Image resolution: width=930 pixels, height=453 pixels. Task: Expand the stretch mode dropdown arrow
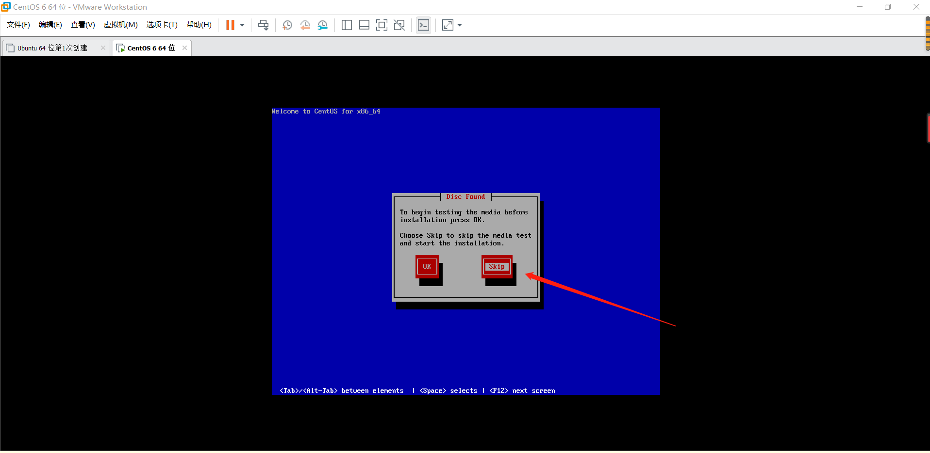click(x=460, y=25)
